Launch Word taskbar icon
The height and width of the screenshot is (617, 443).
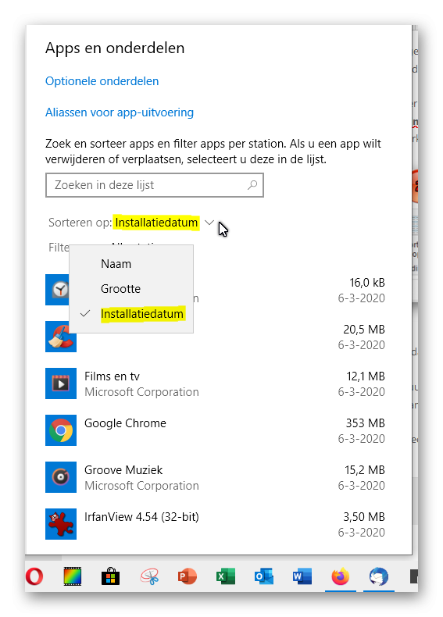tap(302, 576)
